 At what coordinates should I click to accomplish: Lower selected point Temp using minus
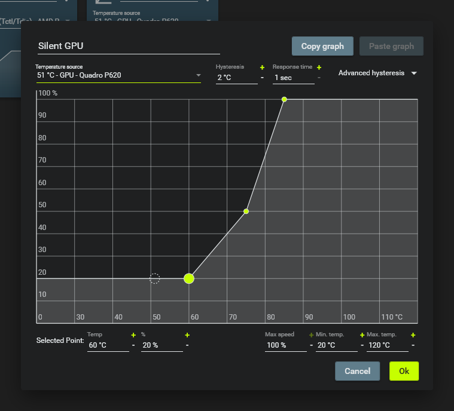coord(133,345)
